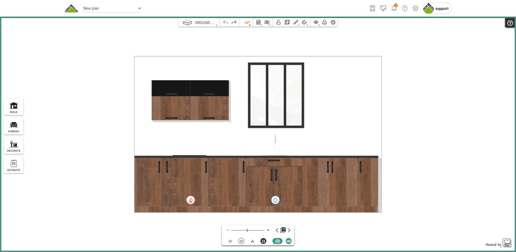Image resolution: width=516 pixels, height=252 pixels.
Task: Click the minus zoom out button
Action: pos(228,230)
